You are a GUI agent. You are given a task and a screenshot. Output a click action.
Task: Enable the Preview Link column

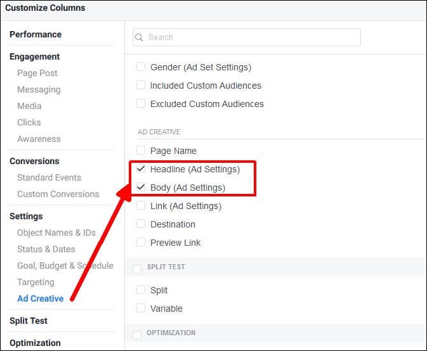click(141, 242)
